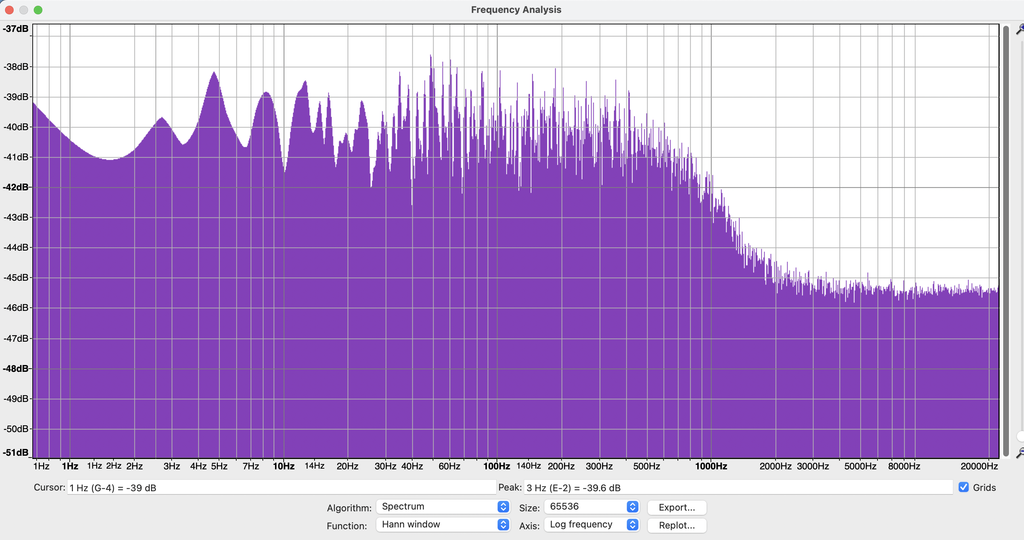Image resolution: width=1024 pixels, height=540 pixels.
Task: Open the Function dropdown showing Hann window
Action: [437, 525]
